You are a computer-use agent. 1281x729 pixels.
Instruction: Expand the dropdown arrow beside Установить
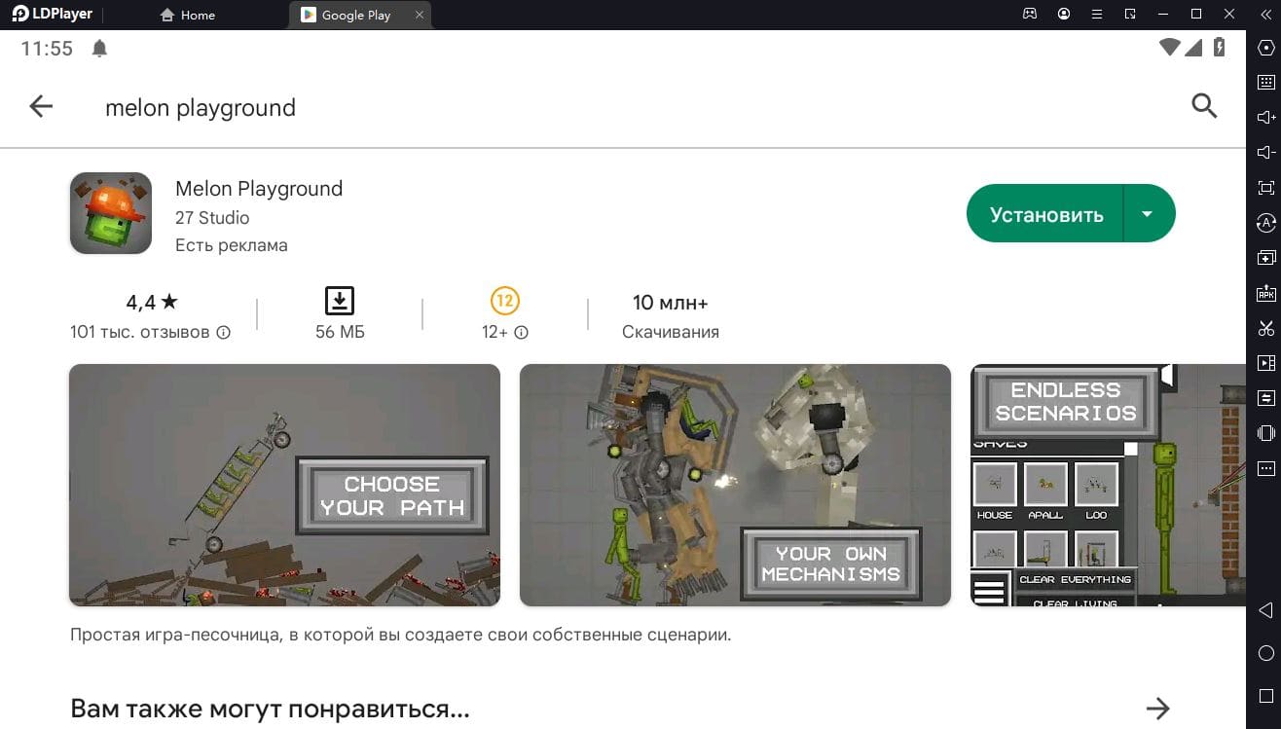pyautogui.click(x=1148, y=214)
